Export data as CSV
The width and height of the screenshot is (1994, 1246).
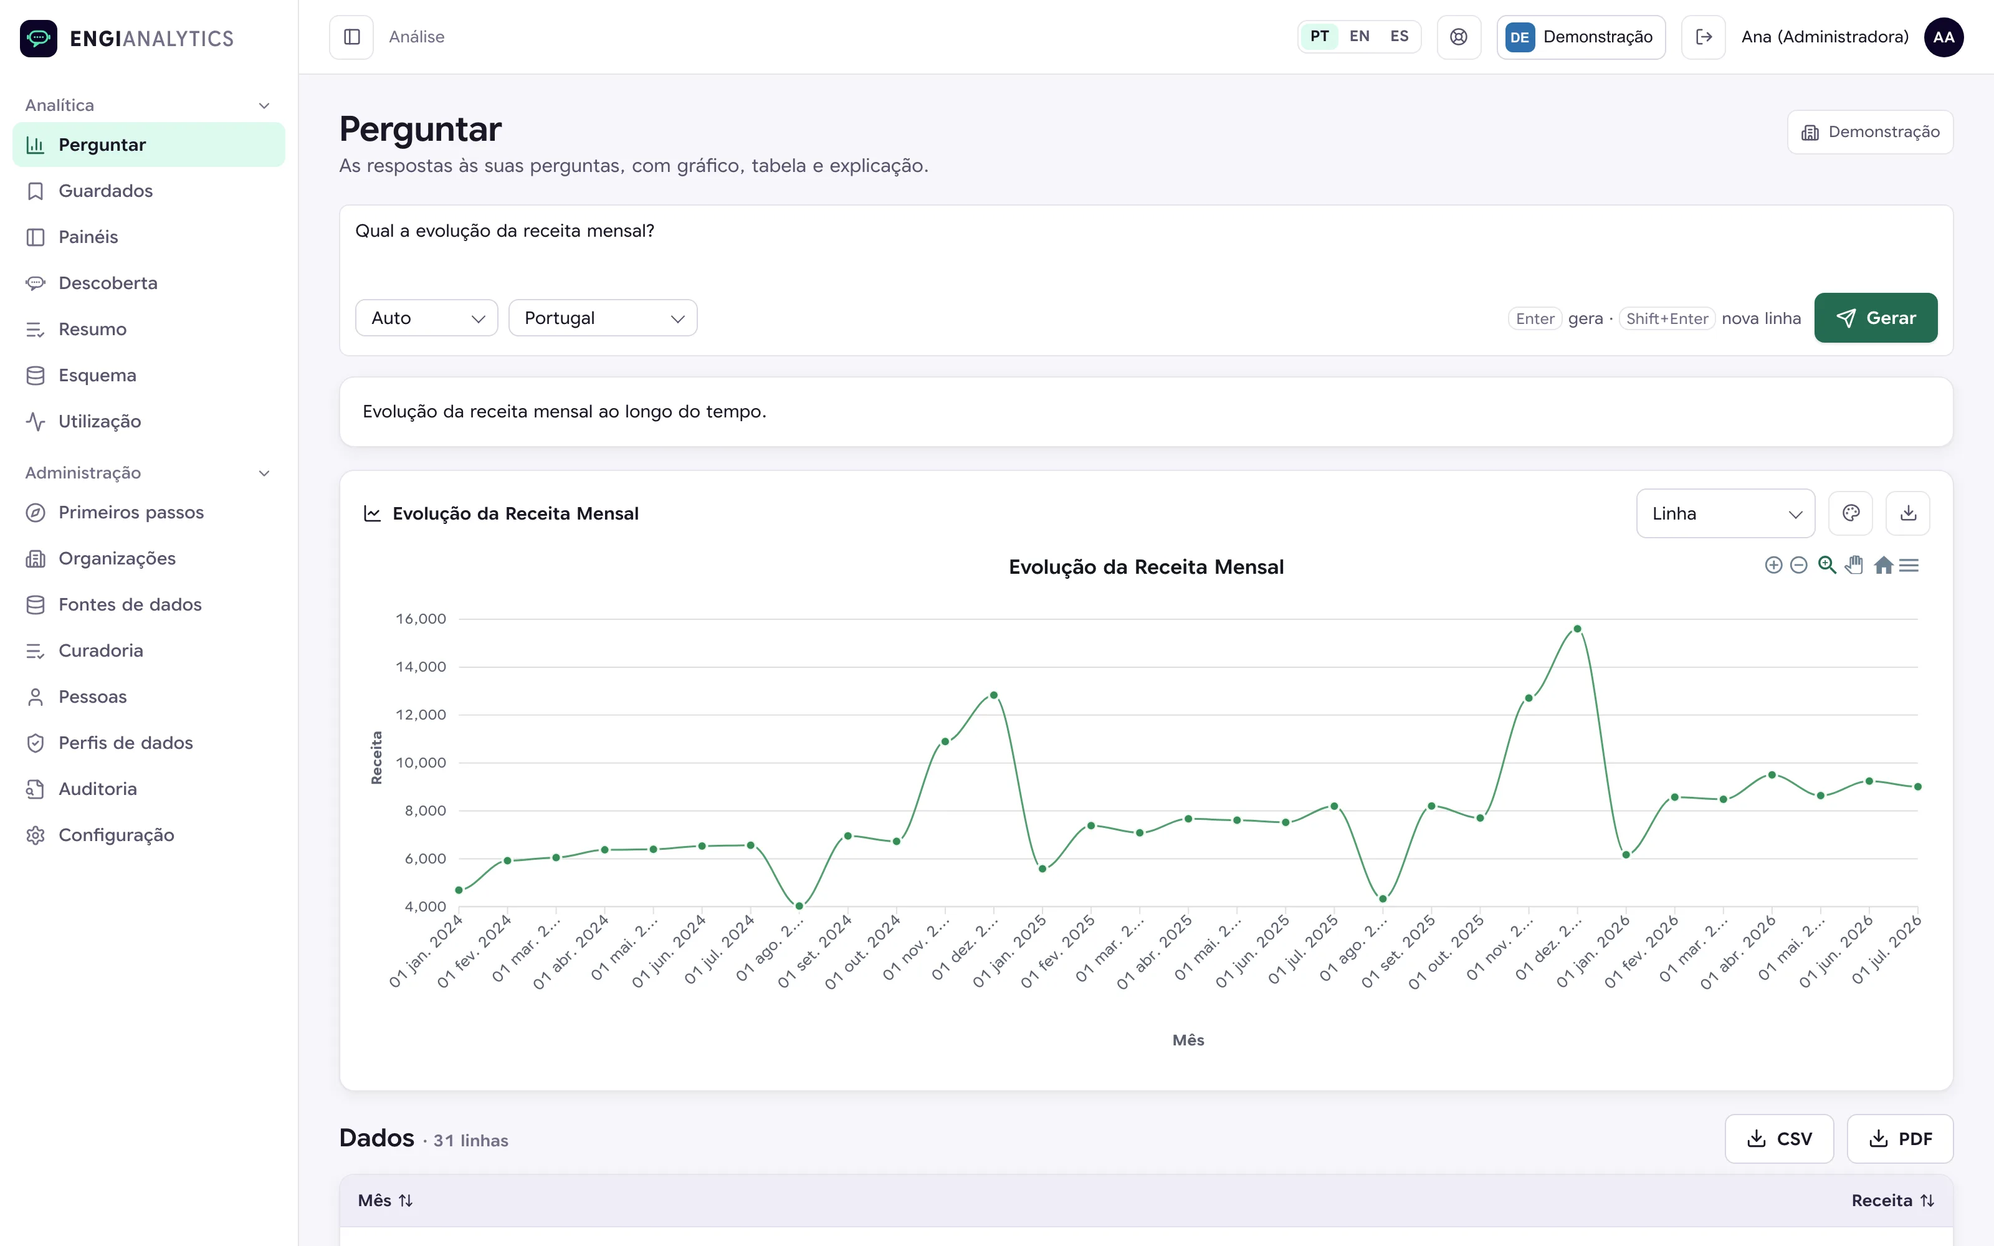(1779, 1139)
